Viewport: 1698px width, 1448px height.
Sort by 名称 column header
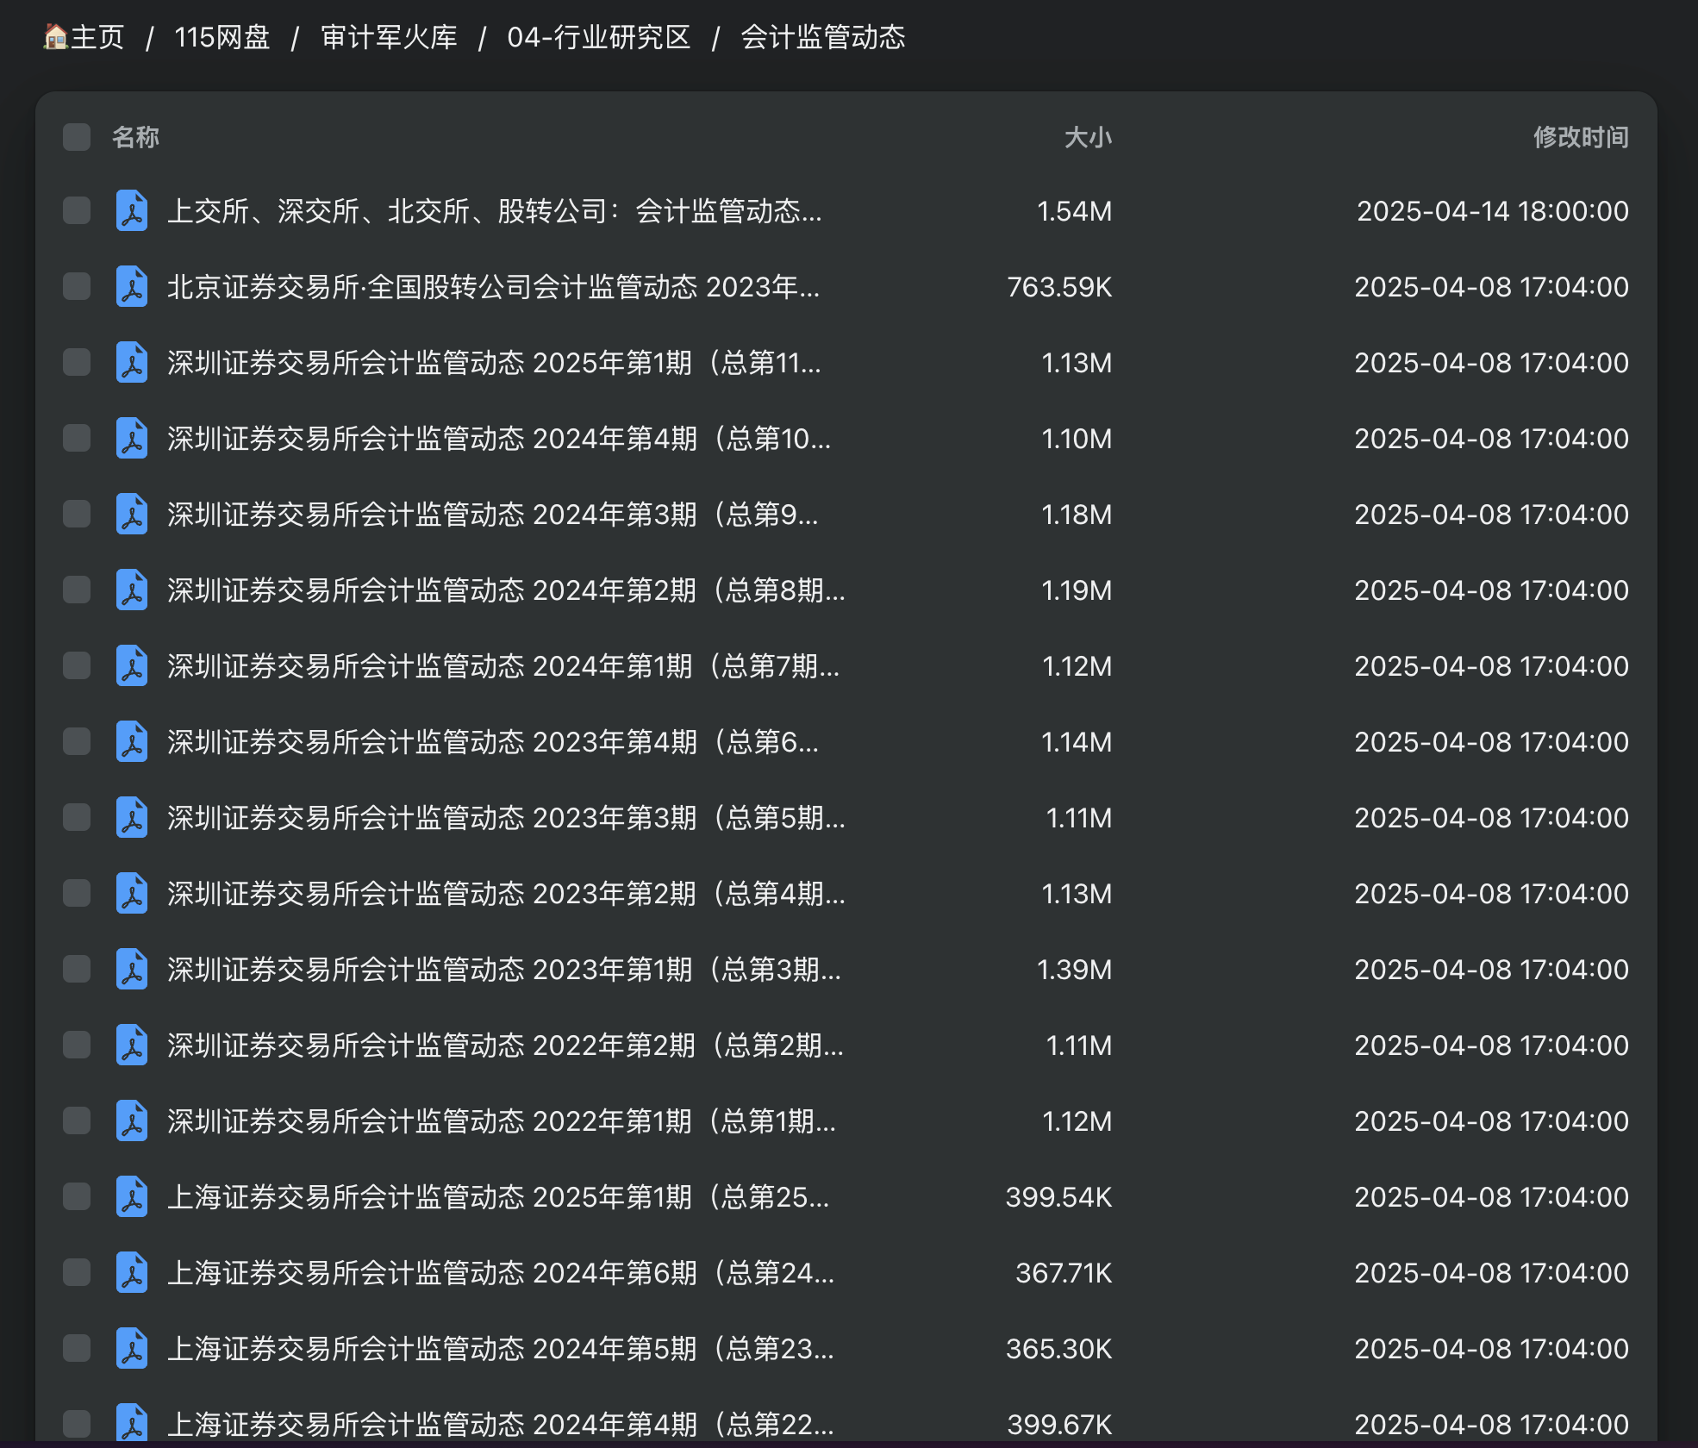click(135, 137)
